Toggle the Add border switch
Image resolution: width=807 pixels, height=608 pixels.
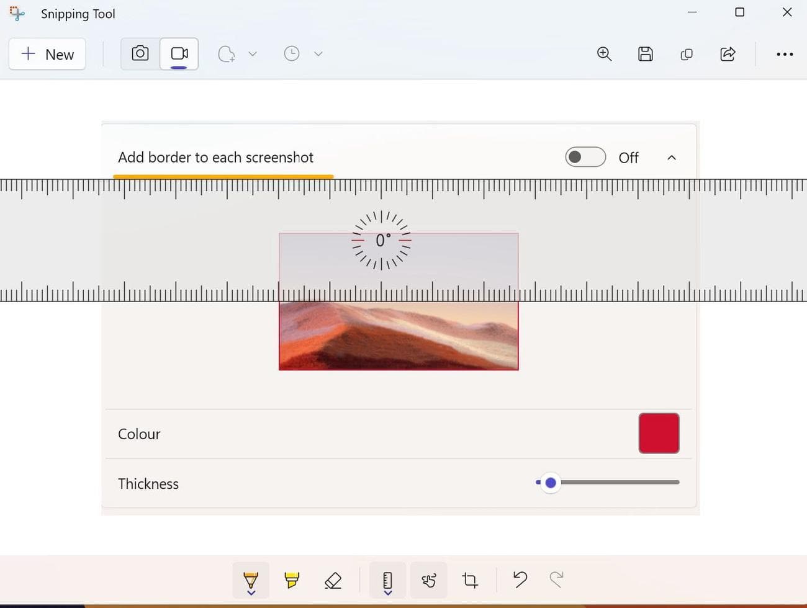tap(585, 157)
